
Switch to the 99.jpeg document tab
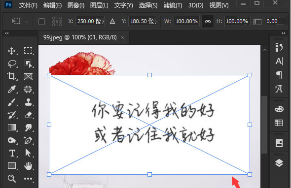[x=80, y=37]
